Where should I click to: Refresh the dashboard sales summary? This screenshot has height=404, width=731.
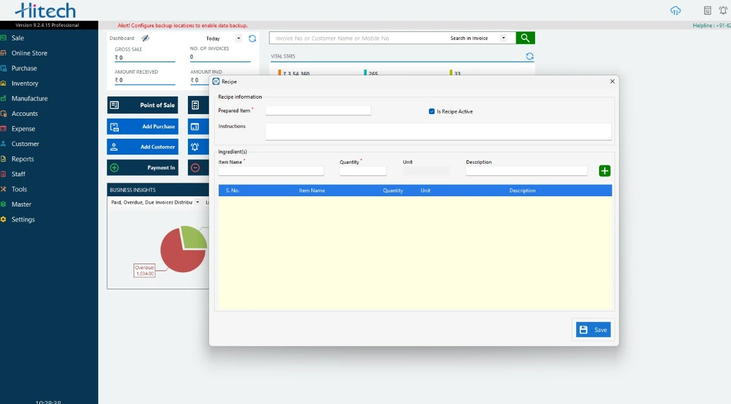pyautogui.click(x=252, y=39)
